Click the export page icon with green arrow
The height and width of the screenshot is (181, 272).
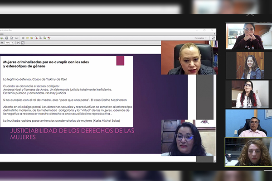click(44, 38)
